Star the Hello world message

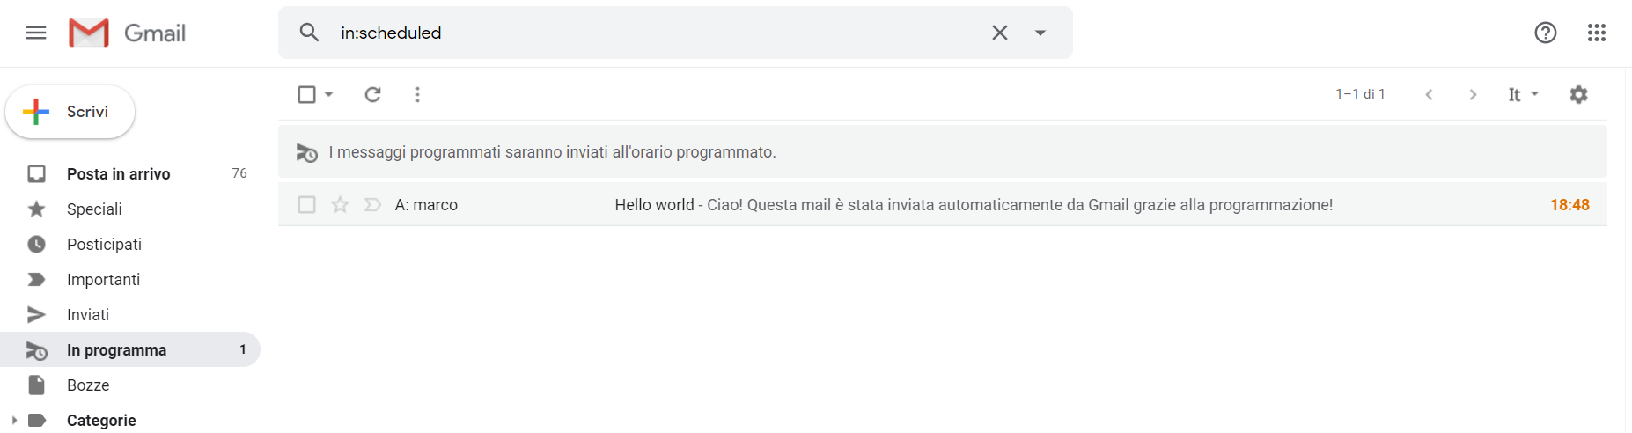tap(340, 205)
